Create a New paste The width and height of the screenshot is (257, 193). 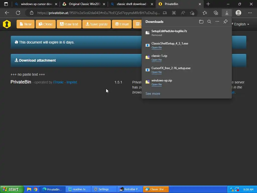point(26,24)
